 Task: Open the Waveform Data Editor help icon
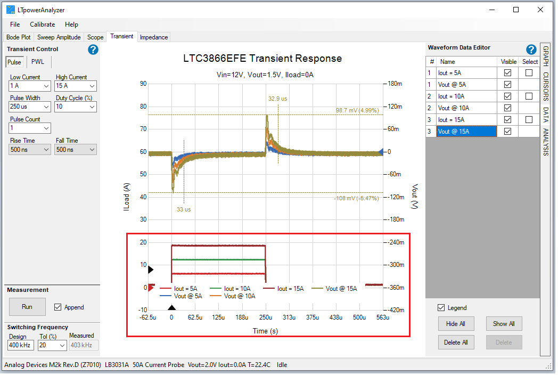click(531, 49)
